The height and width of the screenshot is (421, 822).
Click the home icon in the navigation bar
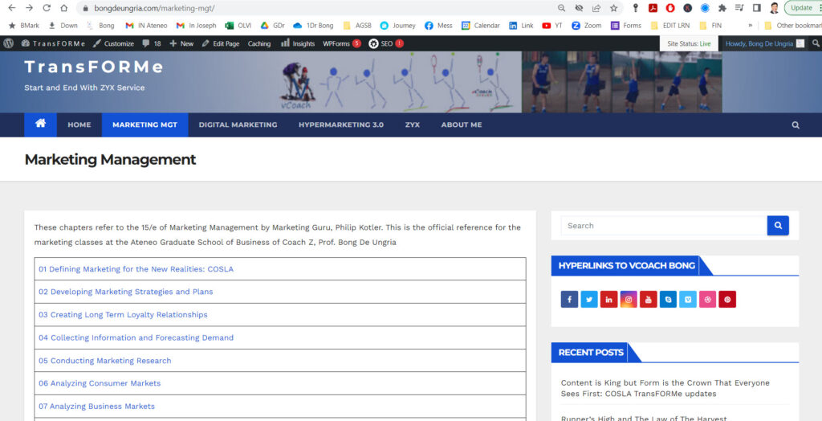pos(40,125)
